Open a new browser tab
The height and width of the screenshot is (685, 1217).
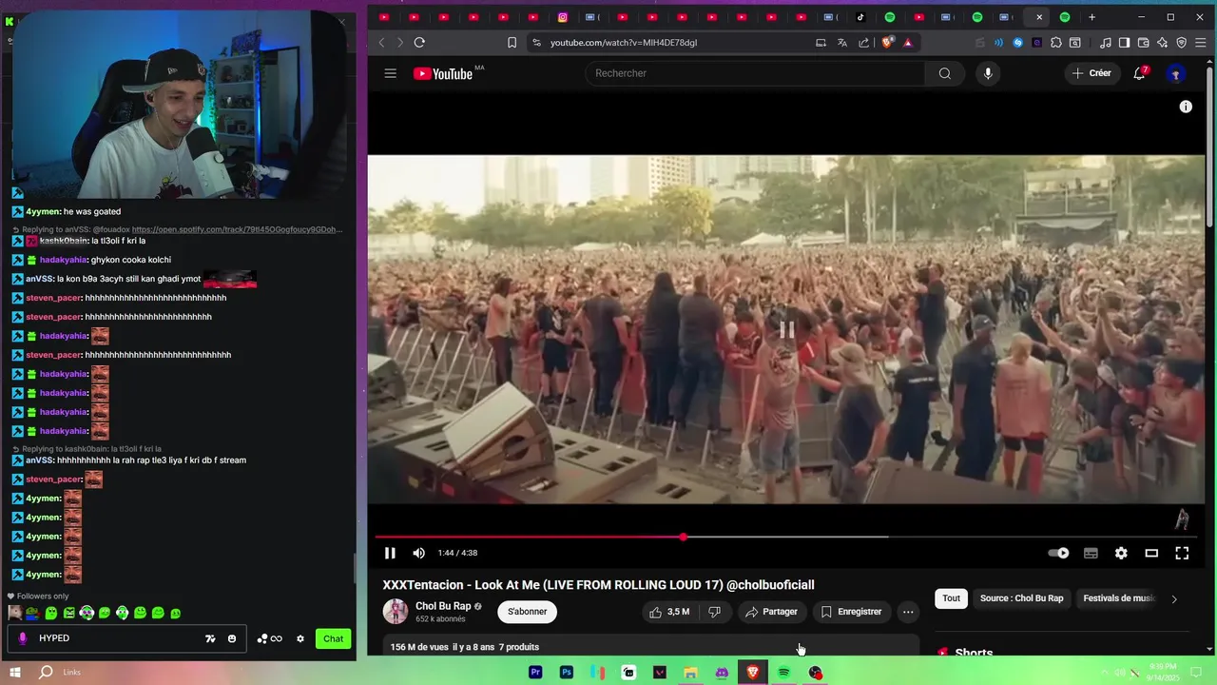(x=1091, y=17)
